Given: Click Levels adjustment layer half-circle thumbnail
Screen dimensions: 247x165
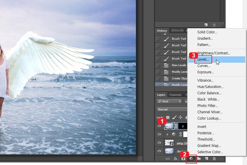Looking at the screenshot, I should click(174, 134).
